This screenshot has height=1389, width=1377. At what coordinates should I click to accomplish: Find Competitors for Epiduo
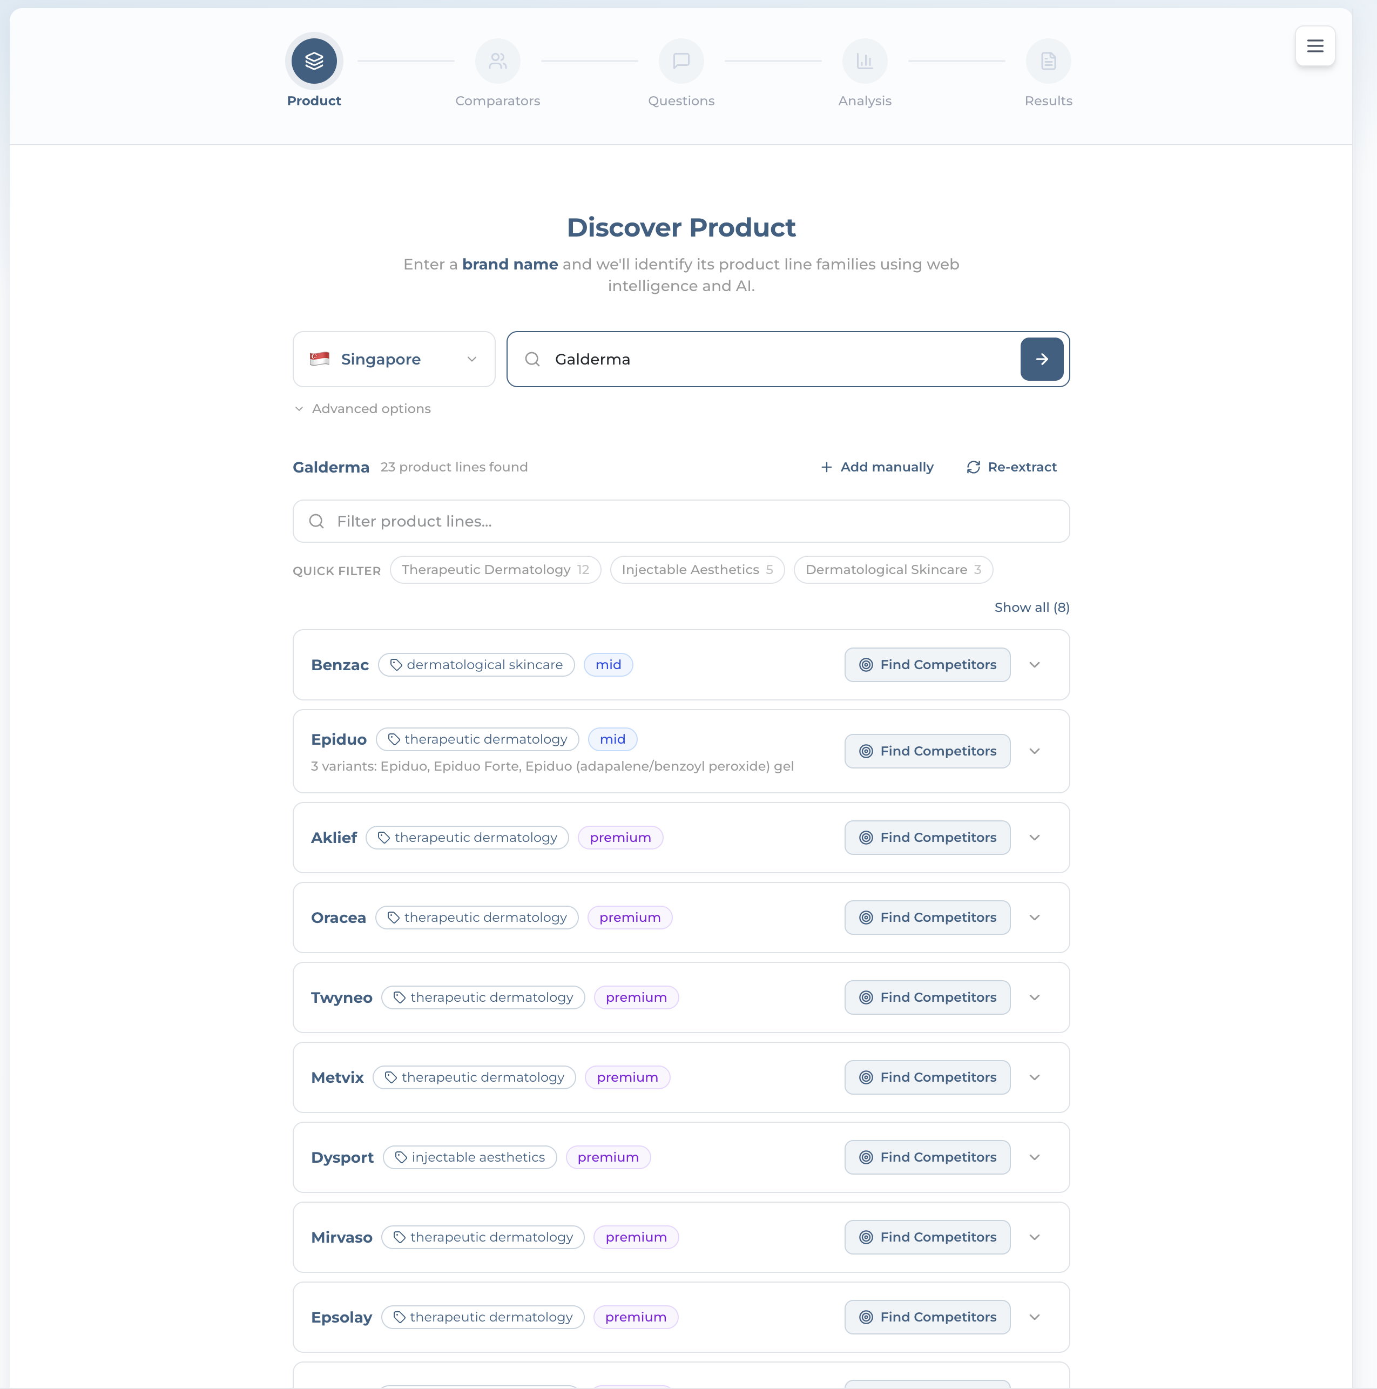pyautogui.click(x=927, y=751)
